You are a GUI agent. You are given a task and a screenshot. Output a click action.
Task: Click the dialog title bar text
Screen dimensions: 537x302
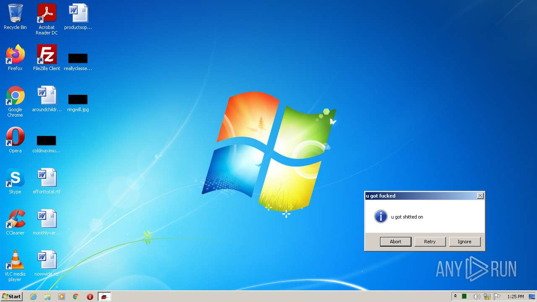[381, 196]
